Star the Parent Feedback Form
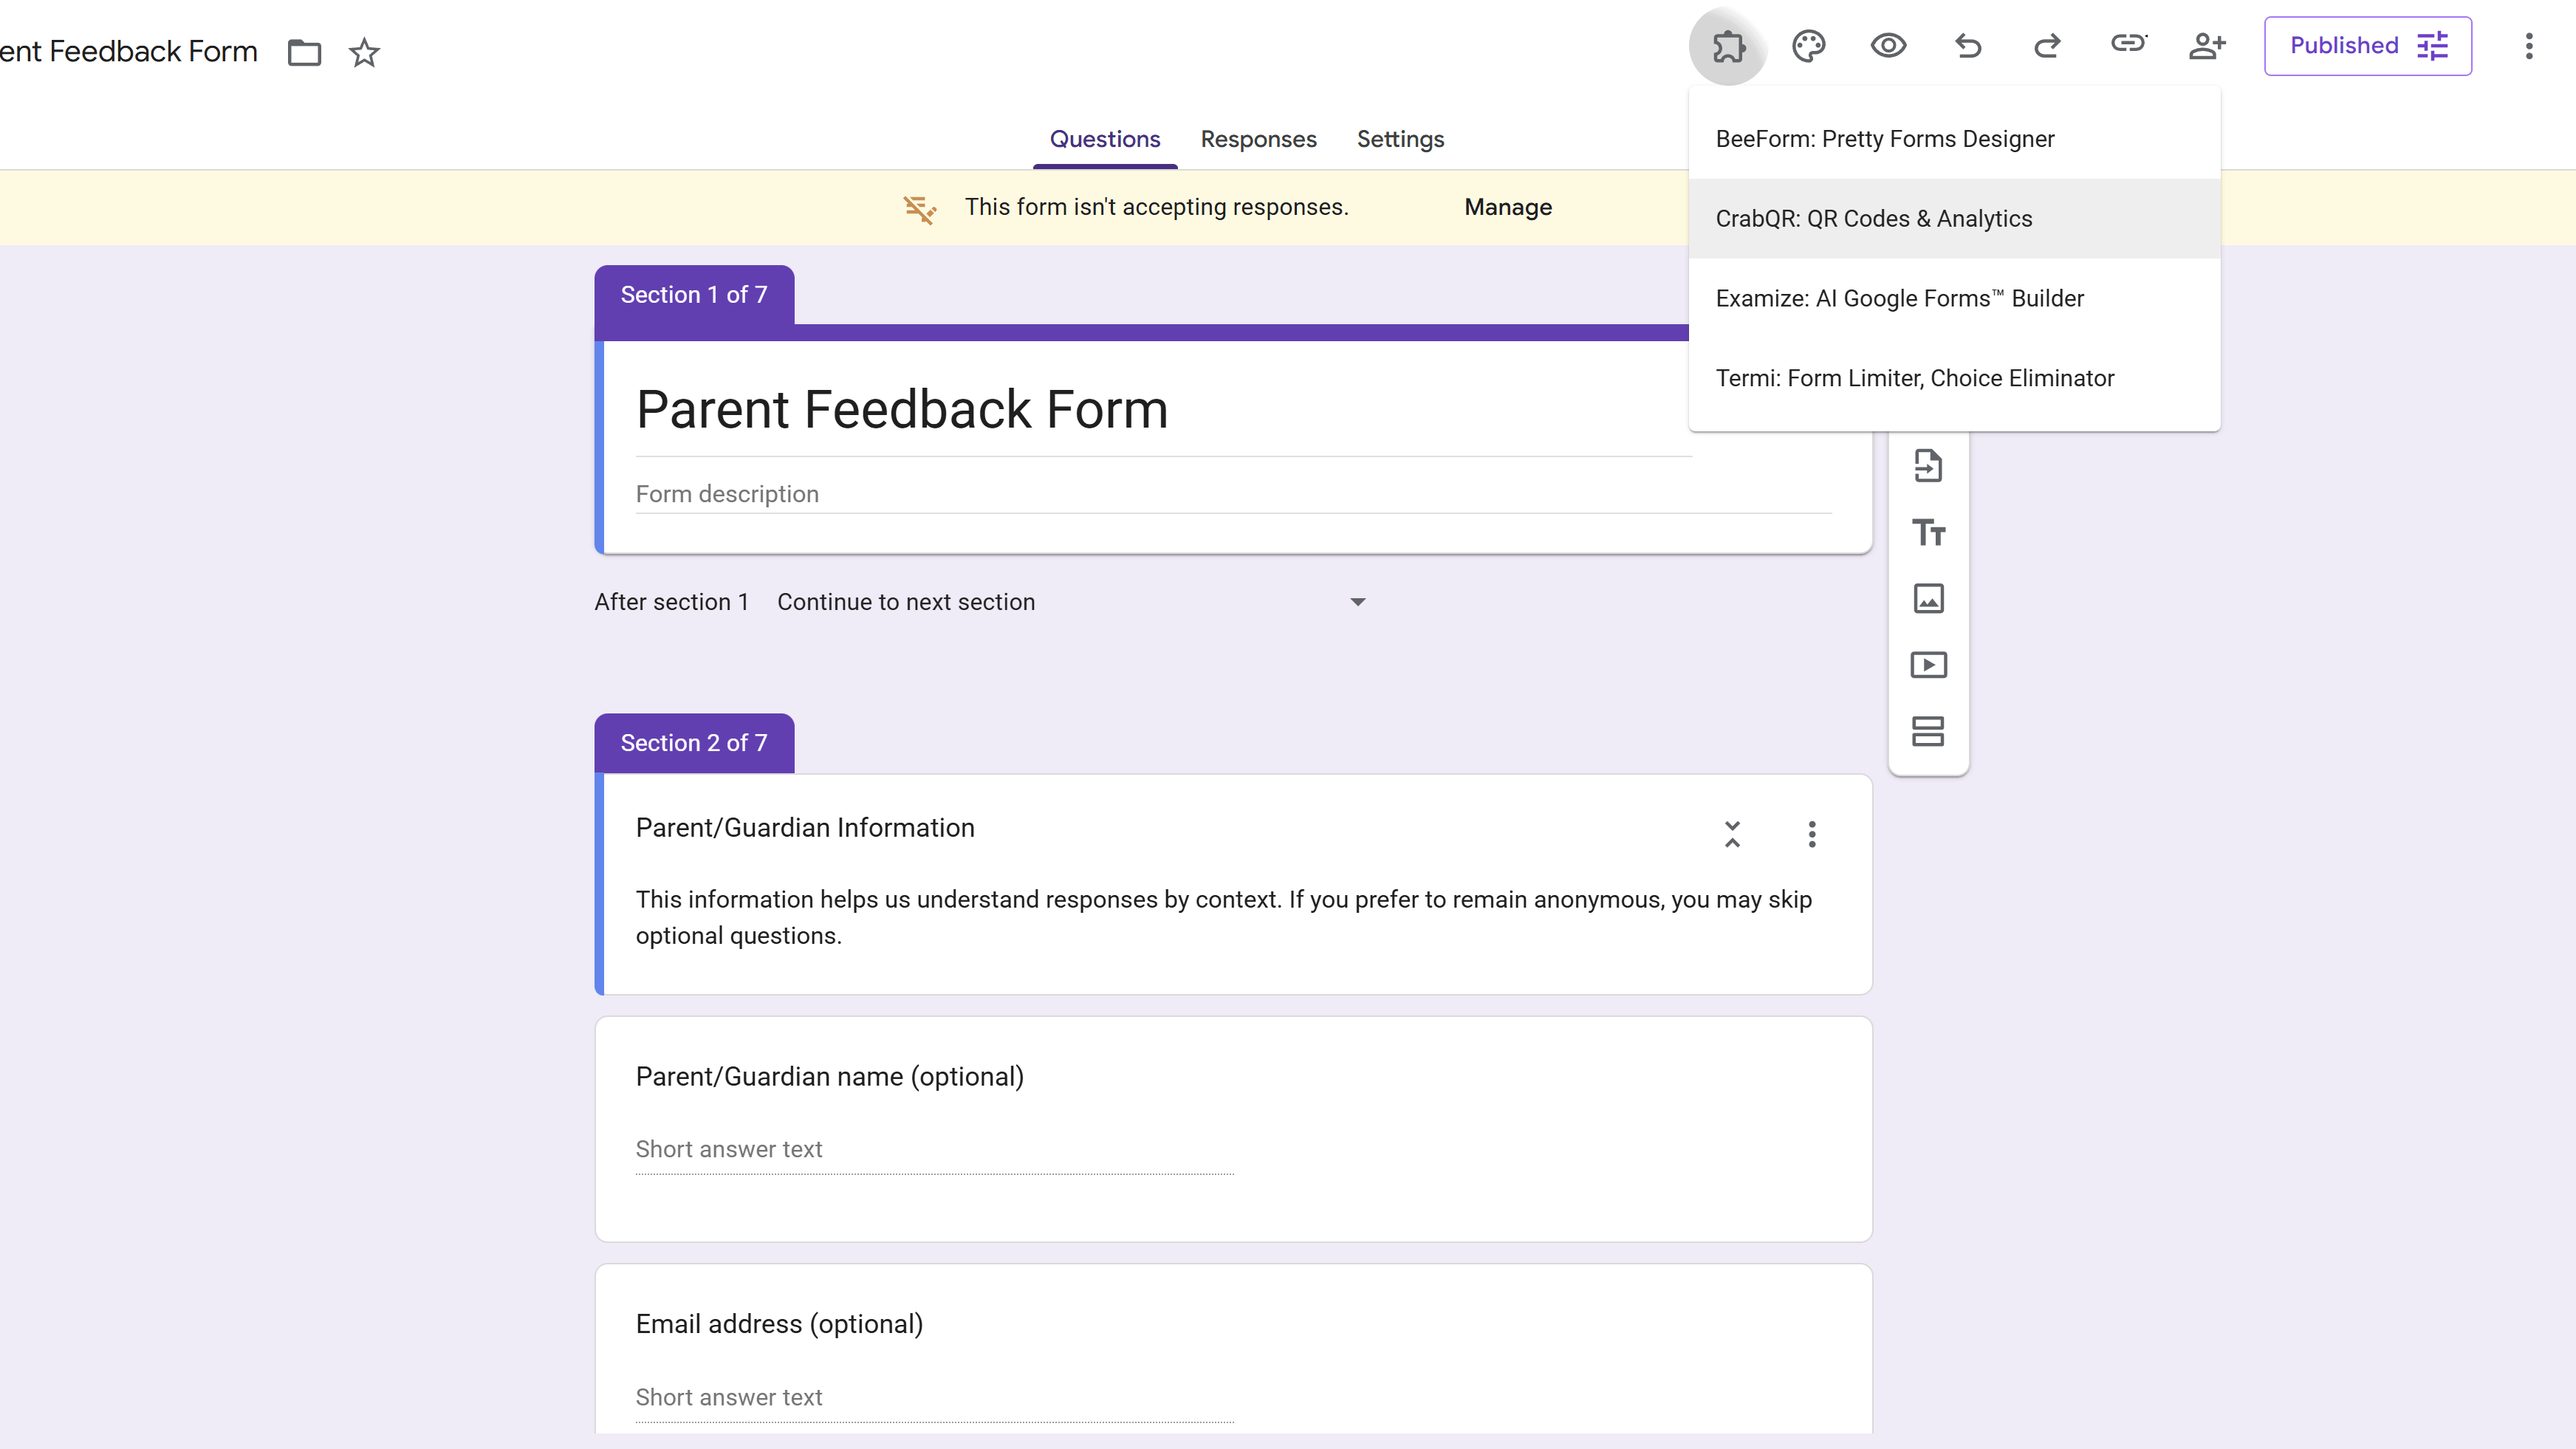2576x1449 pixels. point(364,53)
